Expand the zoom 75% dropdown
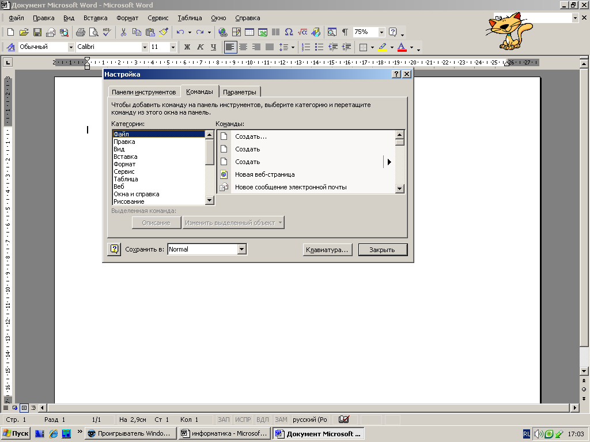Viewport: 590px width, 442px height. 381,32
